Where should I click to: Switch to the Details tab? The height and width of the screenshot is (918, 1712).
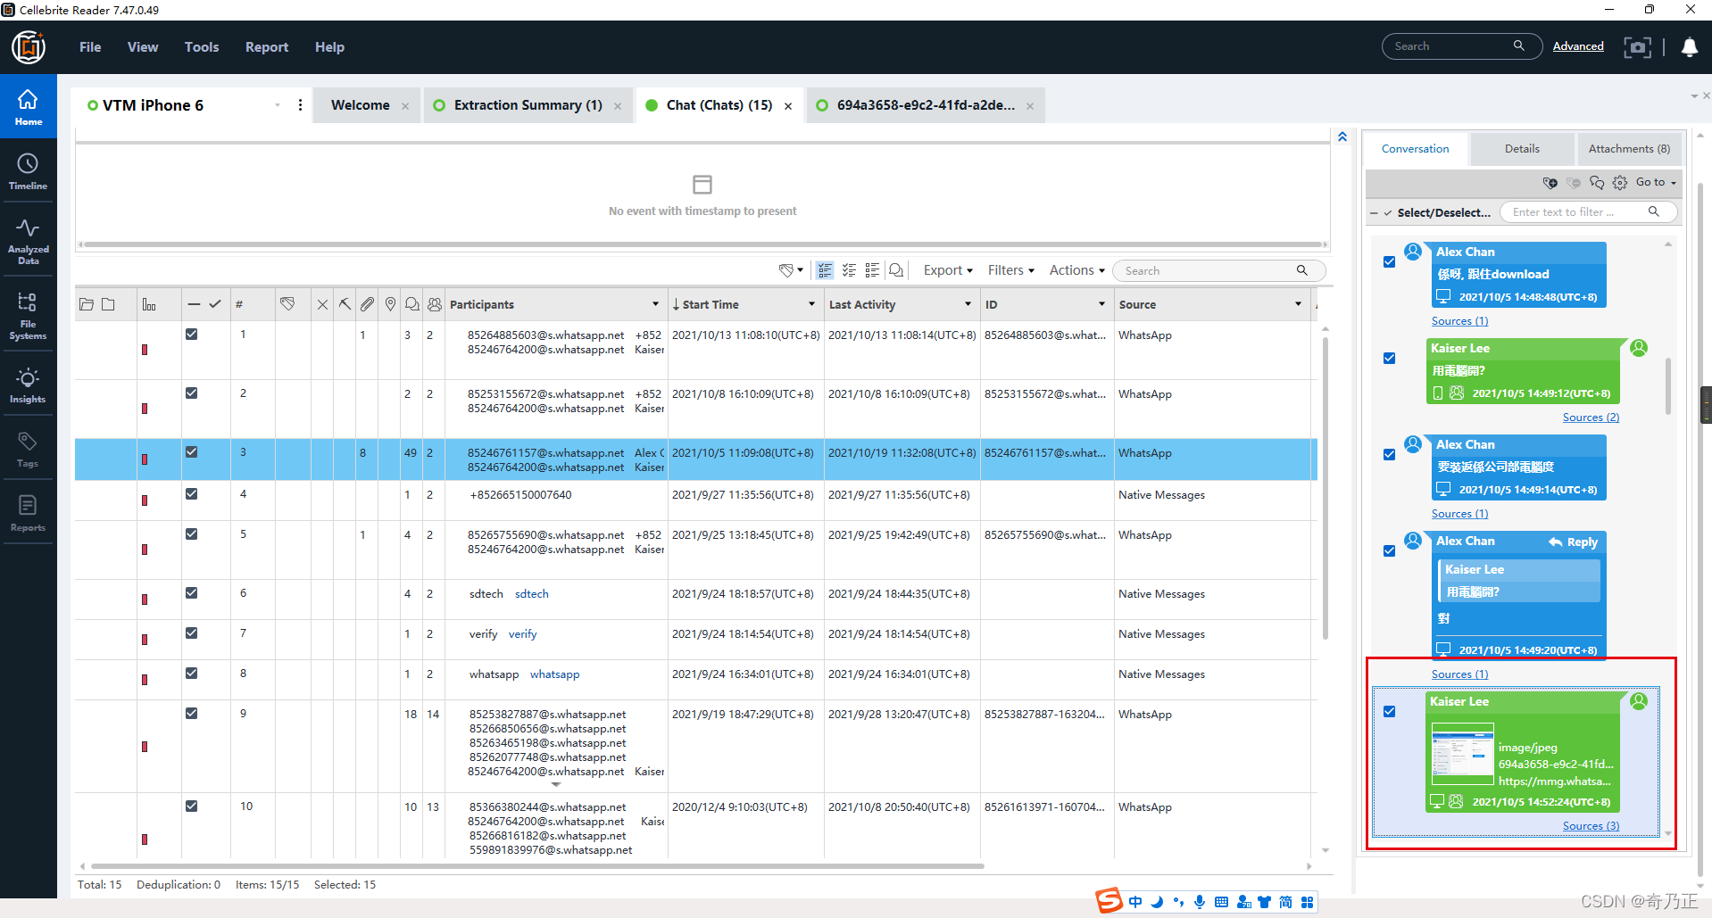[1522, 149]
